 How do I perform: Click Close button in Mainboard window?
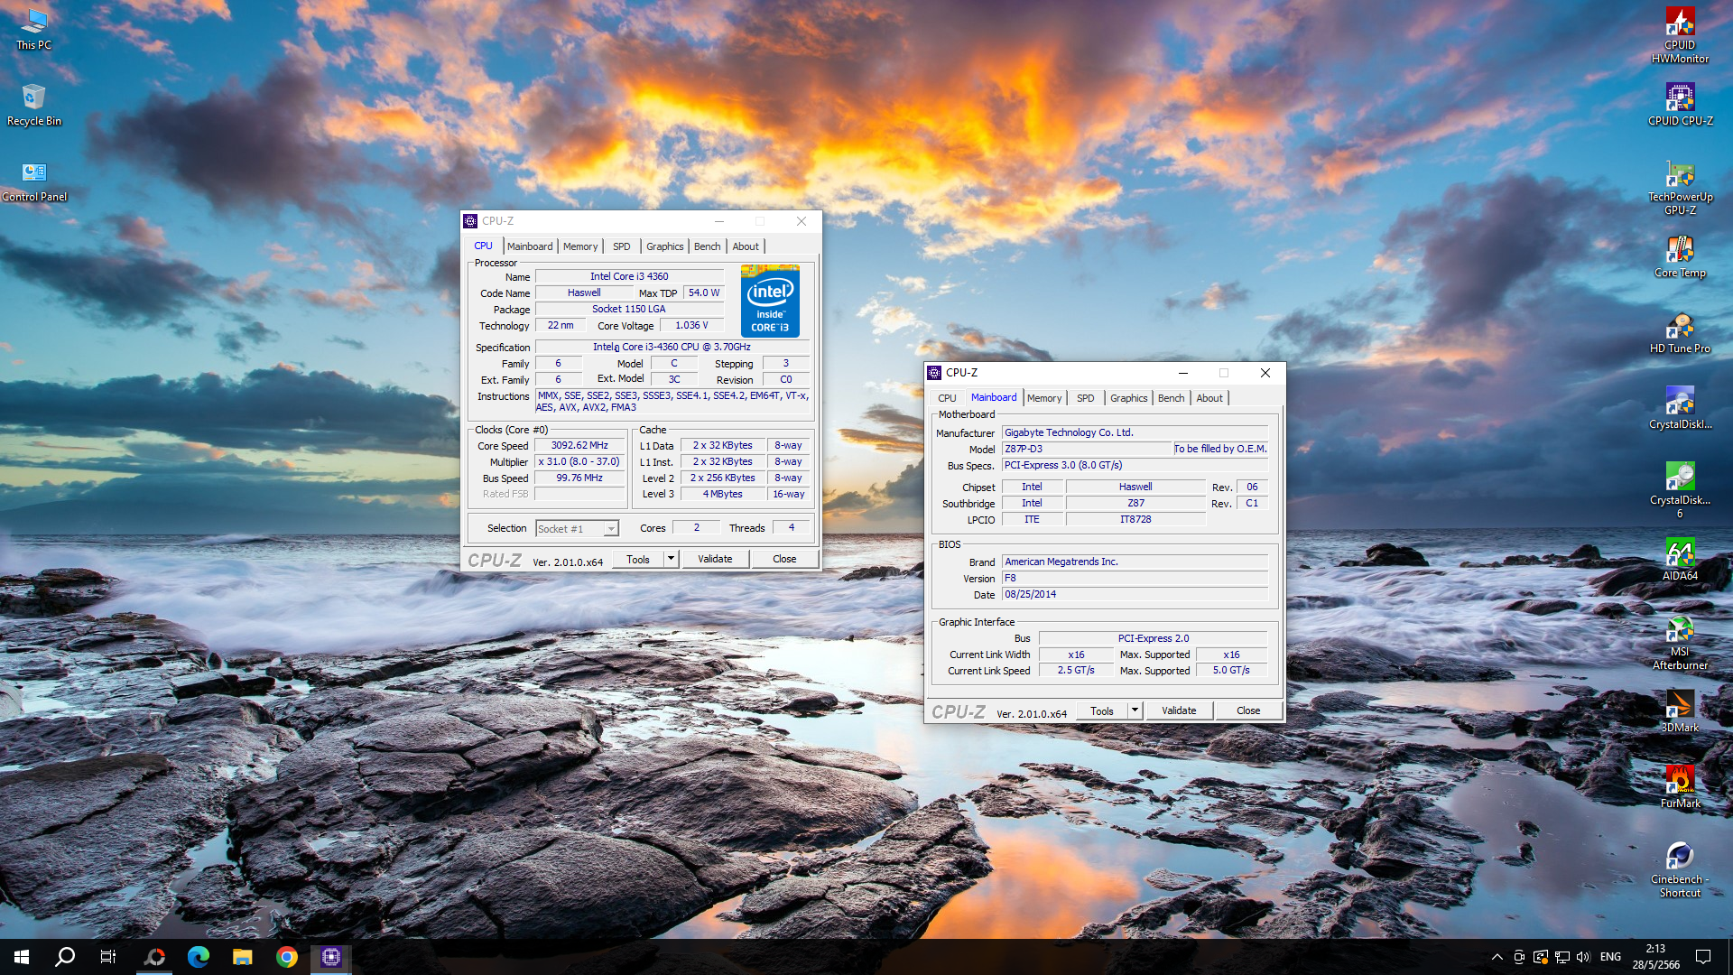pyautogui.click(x=1247, y=710)
